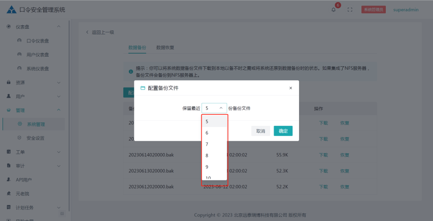Click the 确定 button

(x=283, y=131)
